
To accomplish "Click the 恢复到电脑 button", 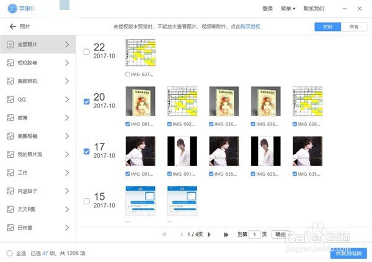I will point(348,253).
